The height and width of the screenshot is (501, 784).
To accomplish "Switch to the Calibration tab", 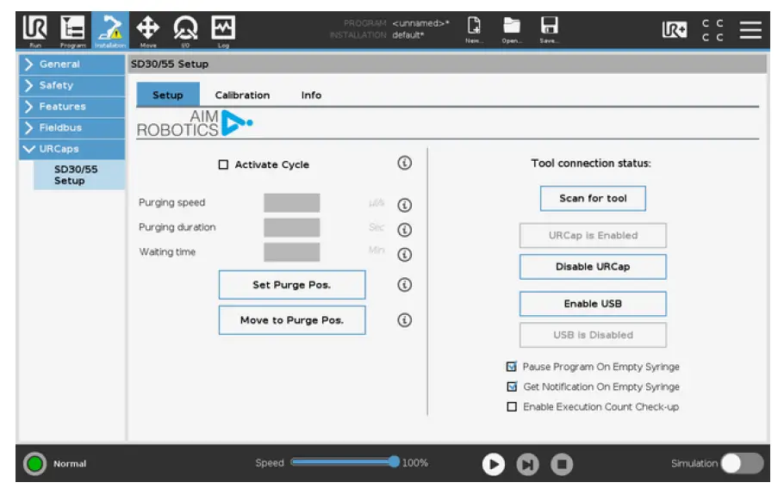I will point(242,96).
